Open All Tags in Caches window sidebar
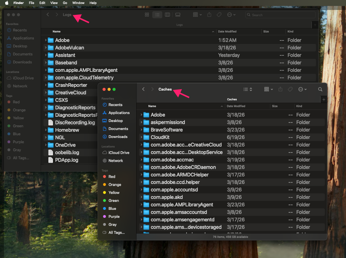This screenshot has height=258, width=346. point(116,232)
